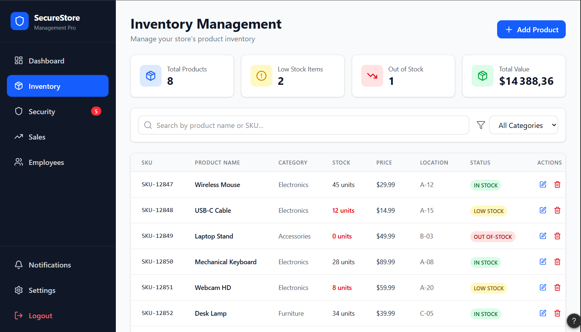Click the Add Product button

pos(531,29)
